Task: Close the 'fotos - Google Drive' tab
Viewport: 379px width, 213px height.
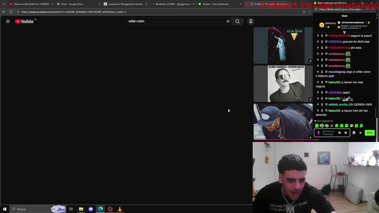Action: pos(99,4)
